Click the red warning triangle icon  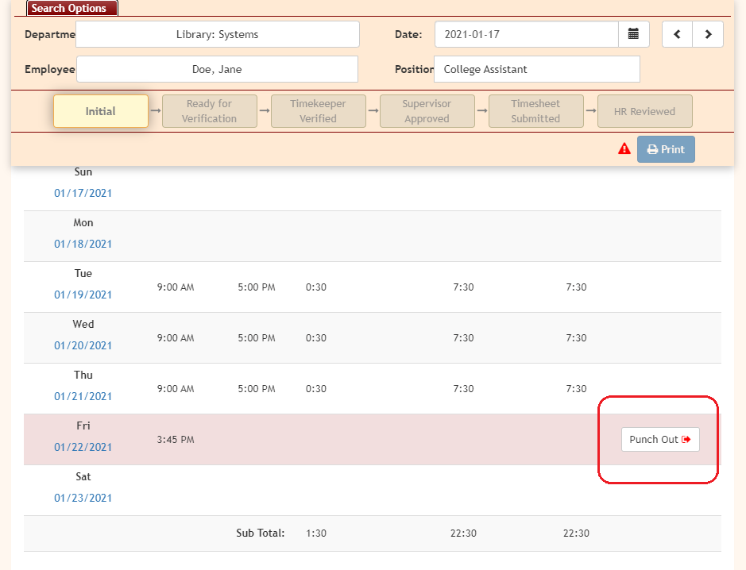pos(624,149)
